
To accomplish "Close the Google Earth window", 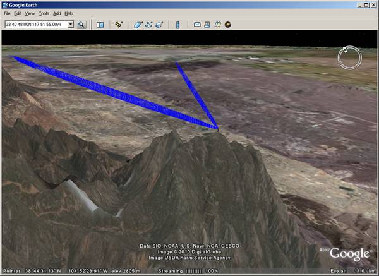I will click(x=373, y=5).
